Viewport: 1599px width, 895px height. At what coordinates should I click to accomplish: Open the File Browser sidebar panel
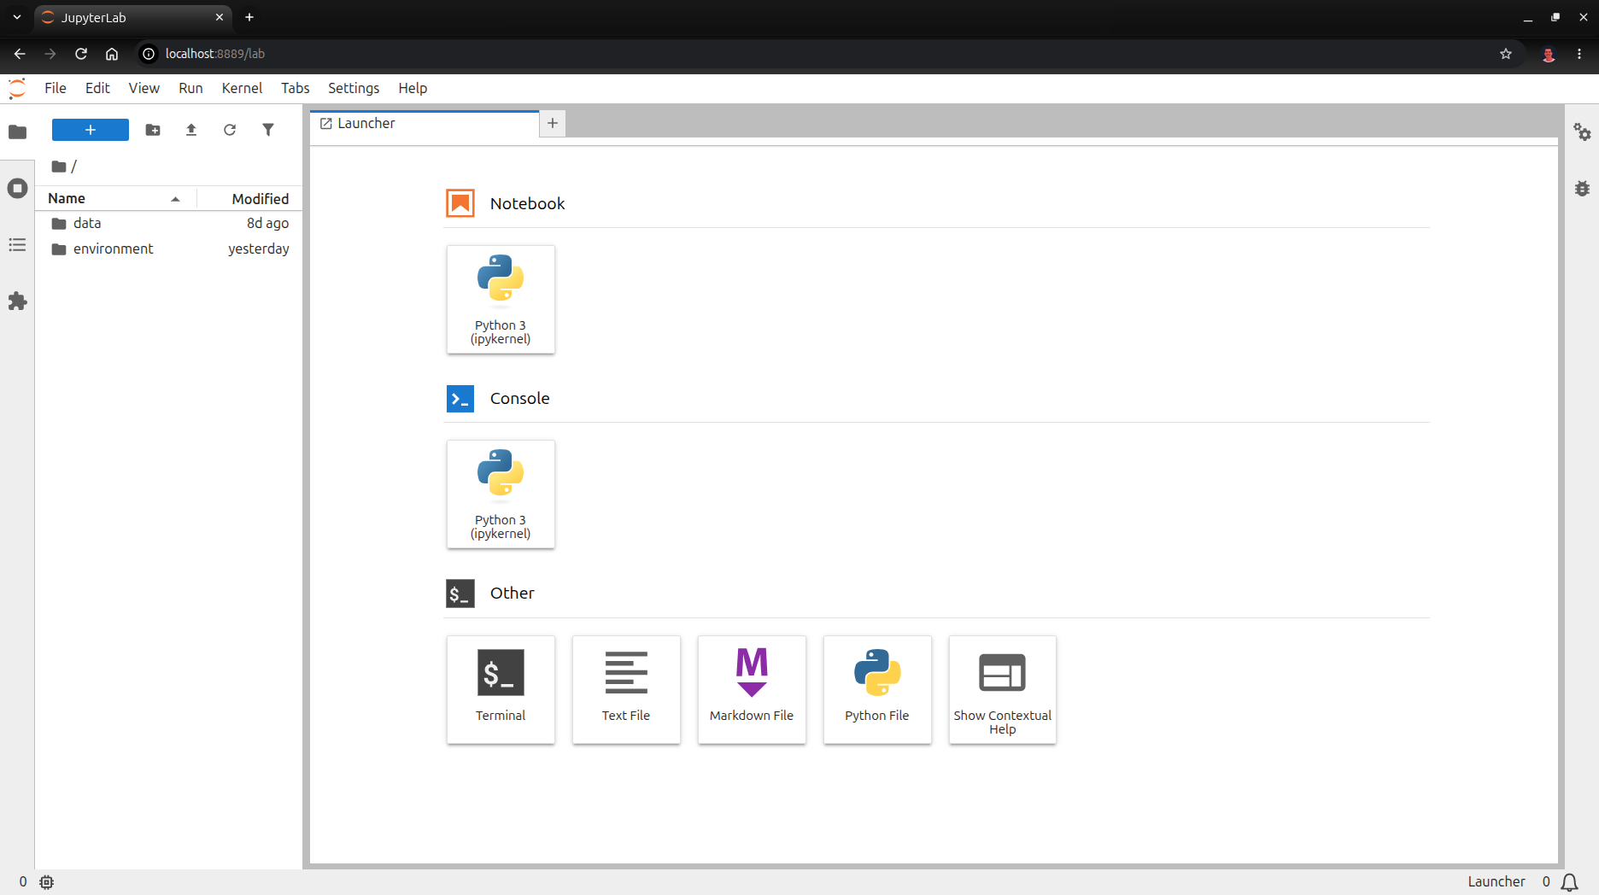pos(17,132)
